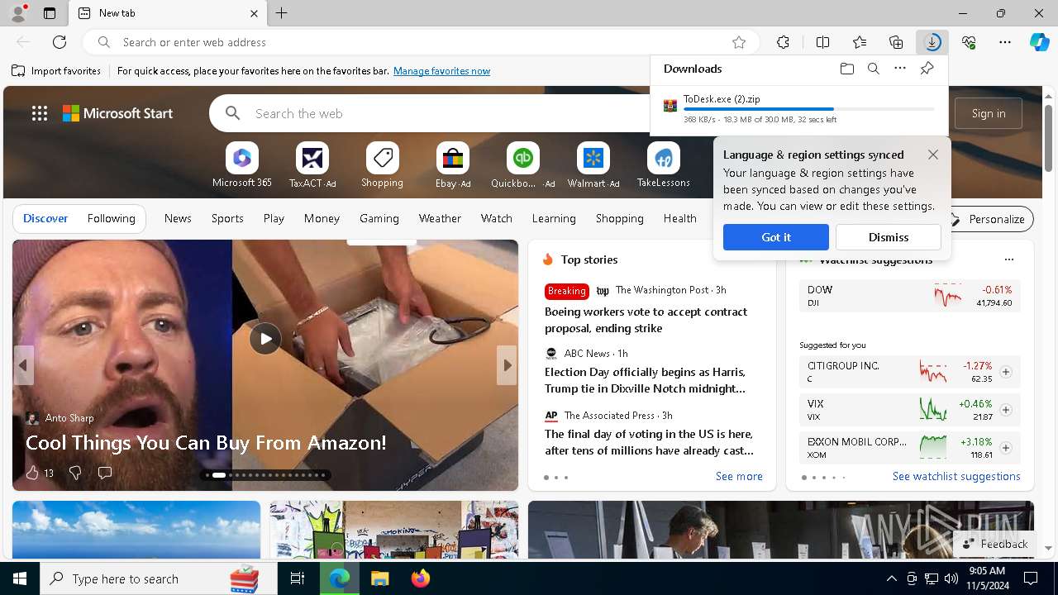Open profile icon in title bar
This screenshot has height=595, width=1058.
click(18, 13)
